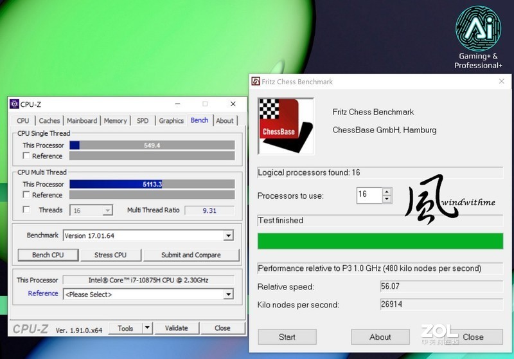Click the CPU-Z Close button
Viewport: 514px width, 359px height.
222,328
